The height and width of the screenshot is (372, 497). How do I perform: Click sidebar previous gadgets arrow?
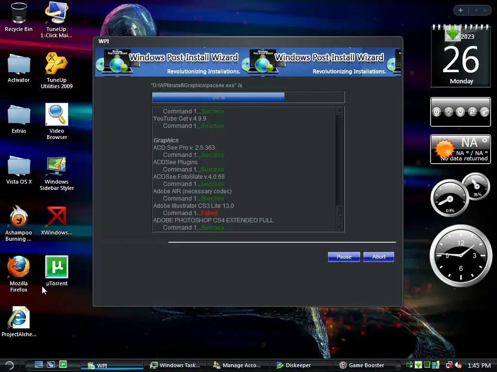(476, 10)
